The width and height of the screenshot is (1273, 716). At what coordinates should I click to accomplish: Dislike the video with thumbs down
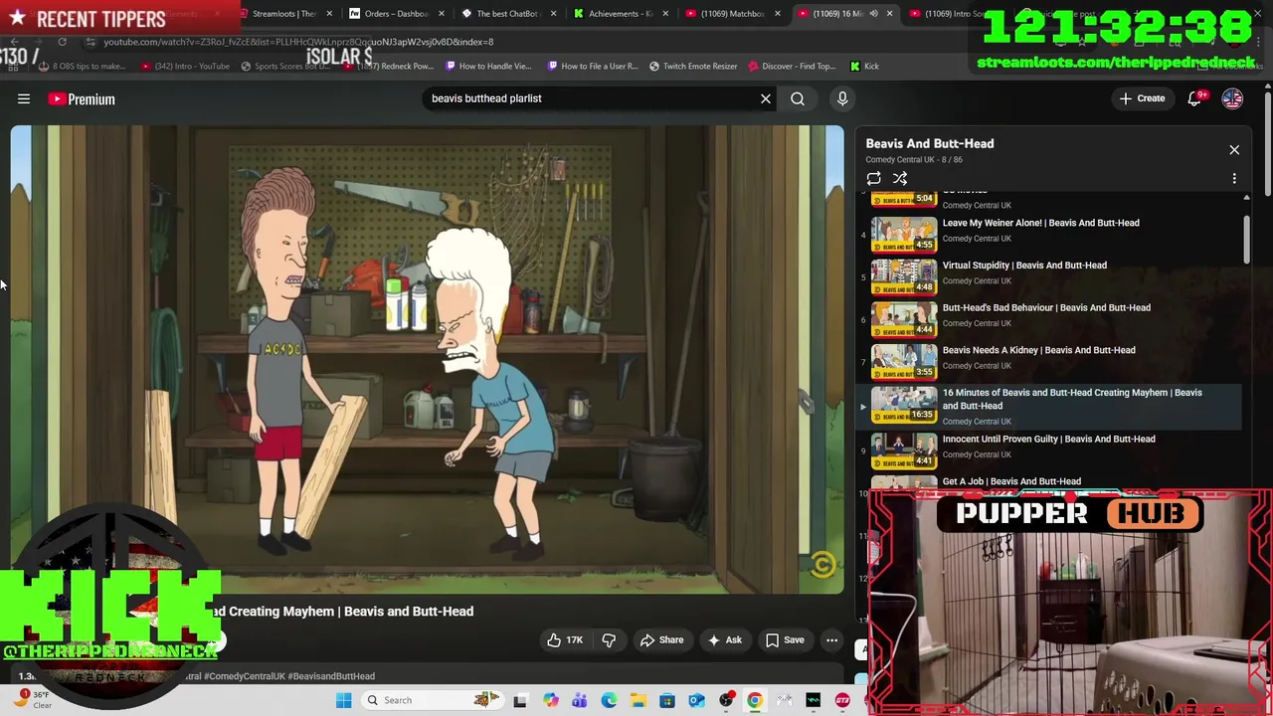coord(609,640)
